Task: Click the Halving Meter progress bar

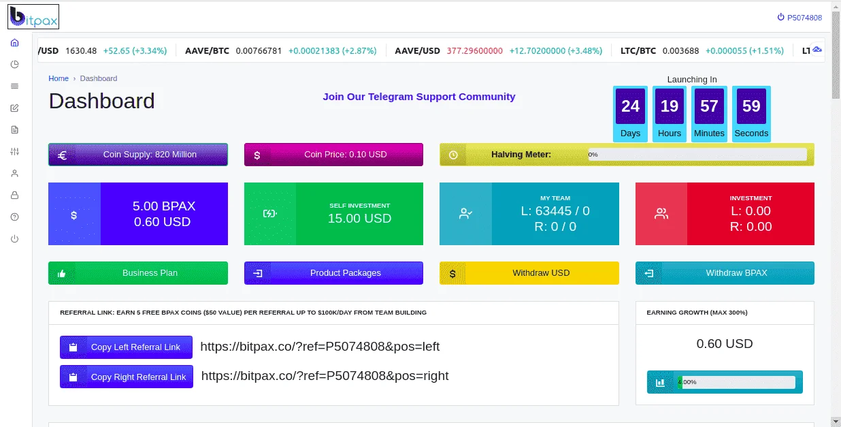Action: click(697, 155)
